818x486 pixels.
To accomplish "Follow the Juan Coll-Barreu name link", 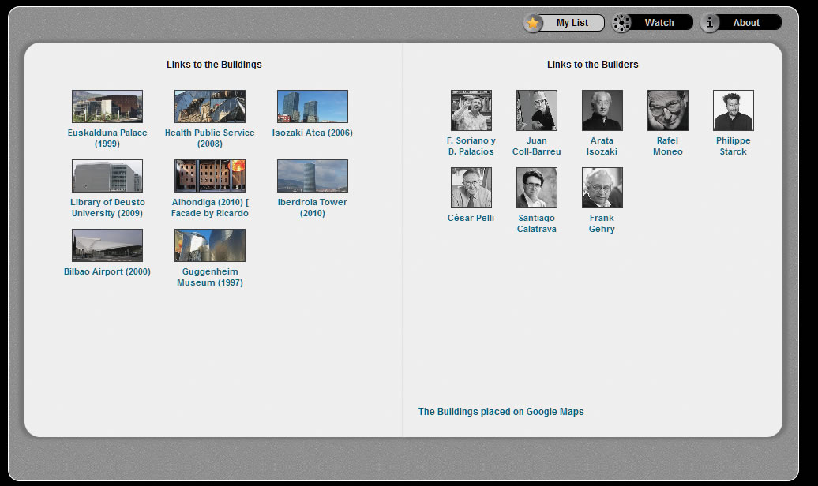I will coord(537,146).
